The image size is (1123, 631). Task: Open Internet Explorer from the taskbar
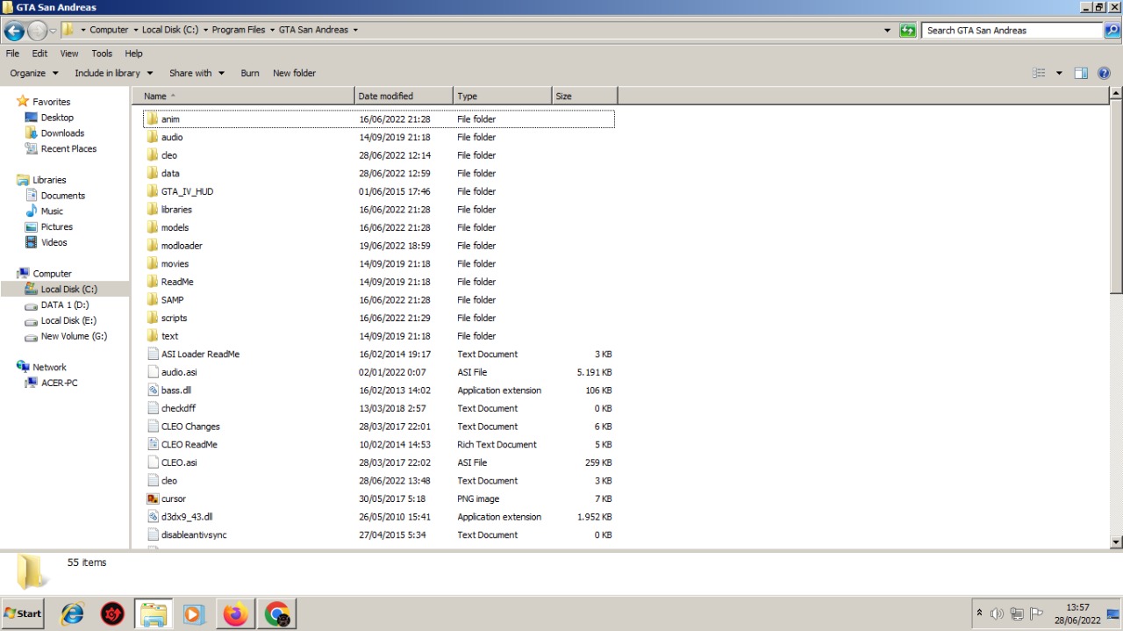[72, 614]
